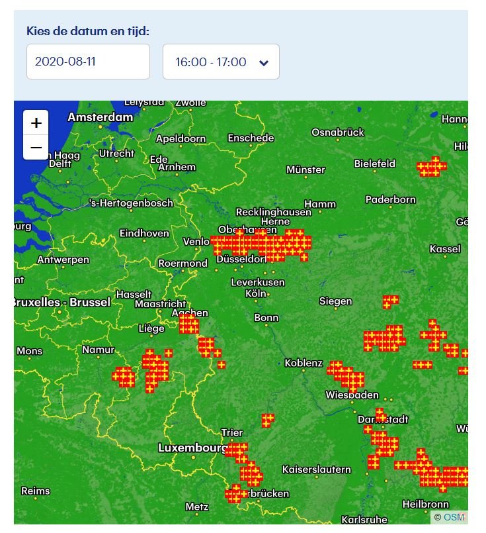Click the Koblenz city label
The width and height of the screenshot is (486, 533).
pyautogui.click(x=304, y=363)
